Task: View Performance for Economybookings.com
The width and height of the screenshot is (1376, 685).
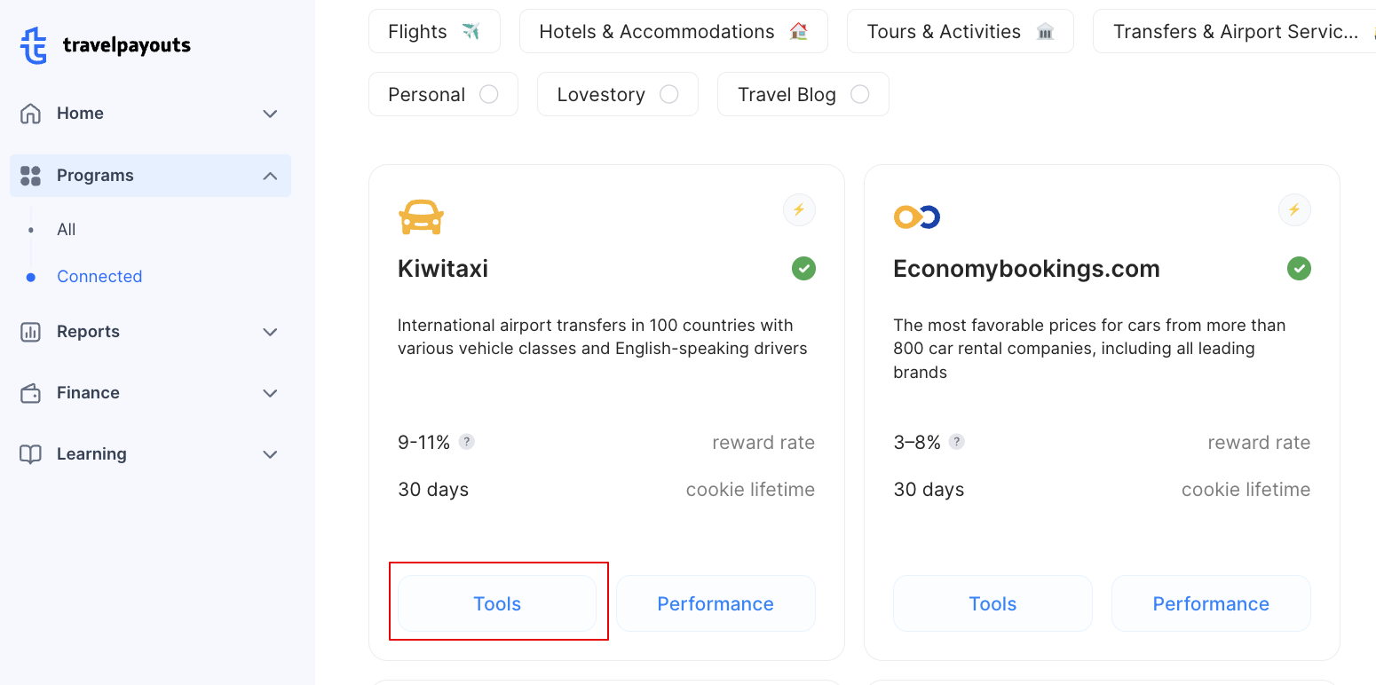Action: pos(1211,602)
